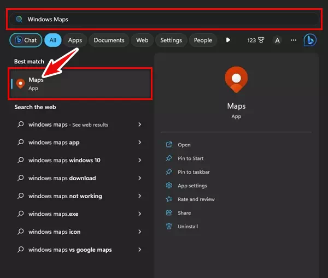This screenshot has height=278, width=328.
Task: Open the Maps app best match result
Action: click(80, 84)
